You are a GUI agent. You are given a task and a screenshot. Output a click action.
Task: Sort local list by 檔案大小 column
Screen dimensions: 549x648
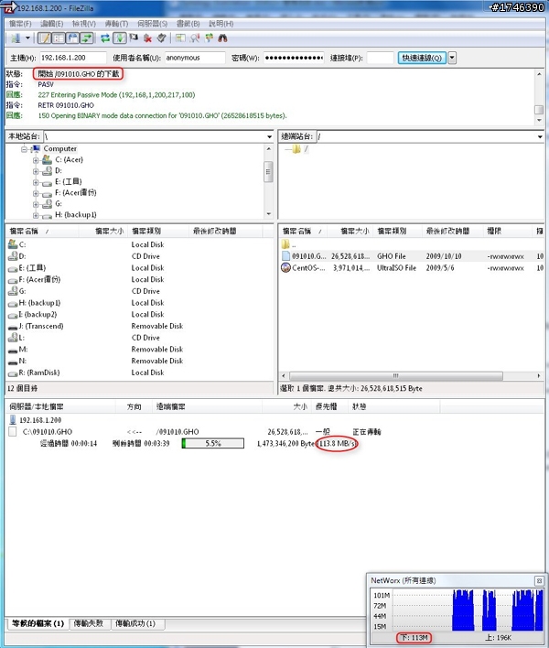(105, 231)
